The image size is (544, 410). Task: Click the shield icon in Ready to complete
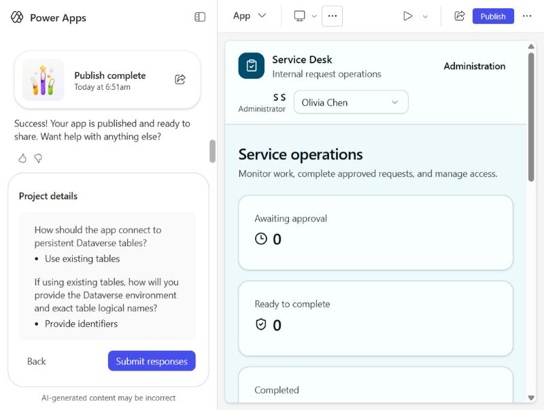[x=261, y=325]
